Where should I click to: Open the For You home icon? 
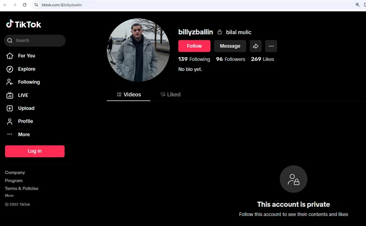10,56
